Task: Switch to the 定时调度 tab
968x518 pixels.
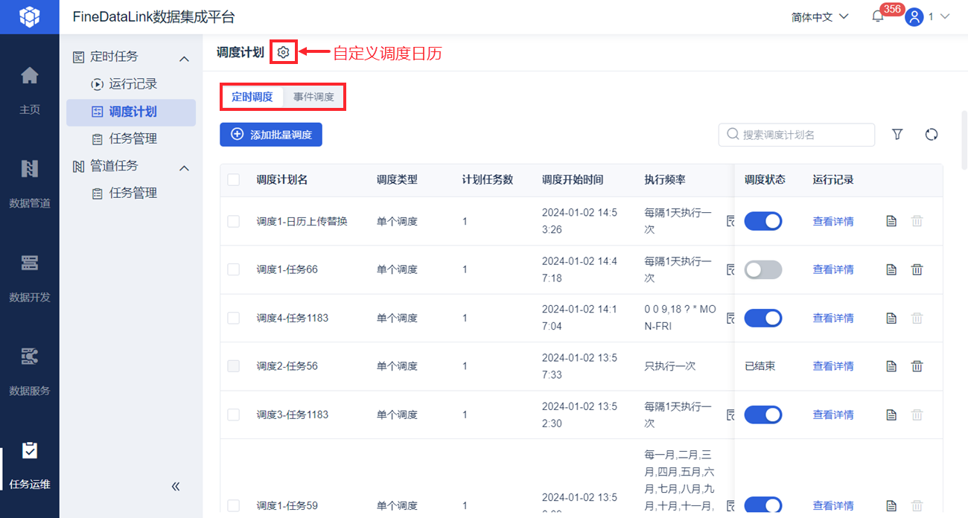Action: [x=252, y=97]
